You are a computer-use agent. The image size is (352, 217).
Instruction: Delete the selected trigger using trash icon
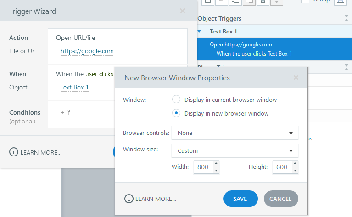263,2
